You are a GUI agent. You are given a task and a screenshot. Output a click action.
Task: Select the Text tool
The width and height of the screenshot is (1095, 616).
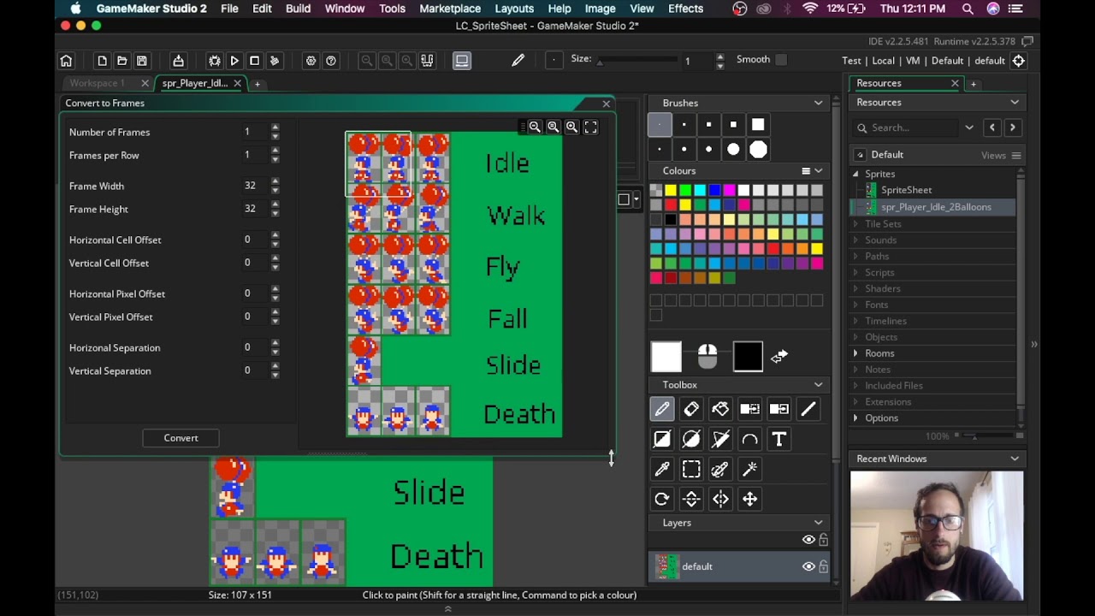(778, 439)
